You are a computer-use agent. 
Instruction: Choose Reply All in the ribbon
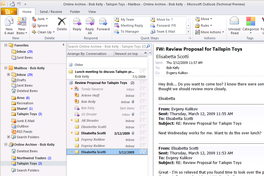(x=90, y=26)
